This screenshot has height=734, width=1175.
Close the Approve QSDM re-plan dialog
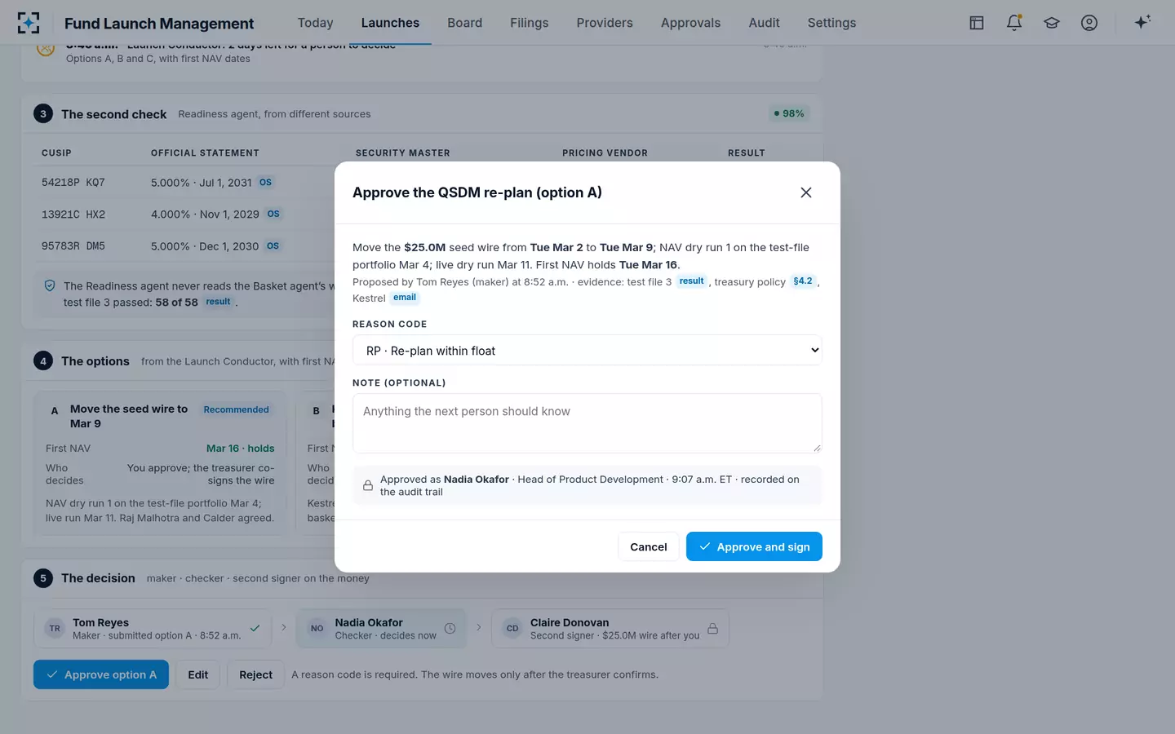point(806,192)
